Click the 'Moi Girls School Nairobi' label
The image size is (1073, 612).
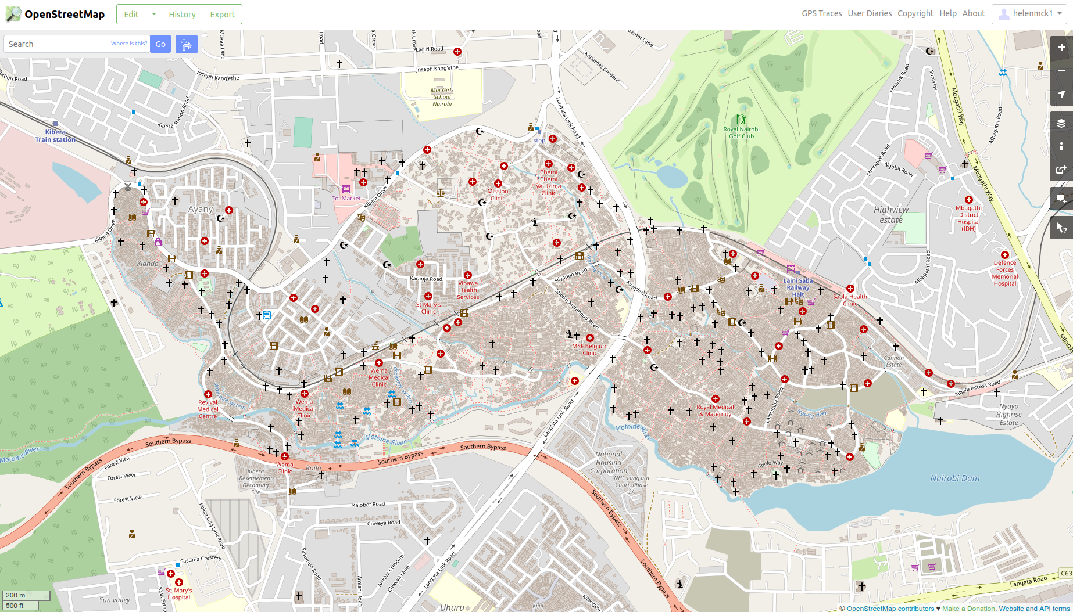point(442,97)
